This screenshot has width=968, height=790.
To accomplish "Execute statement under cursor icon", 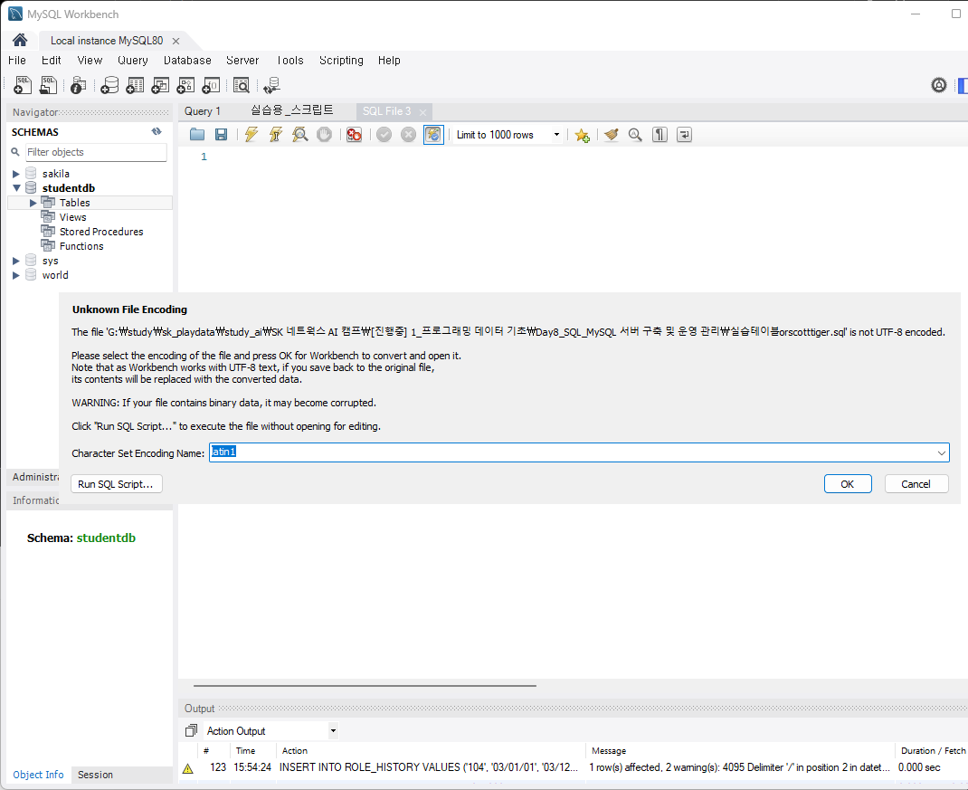I will click(x=275, y=135).
